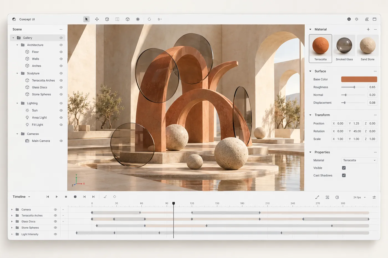Uncheck the Visible checkbox
This screenshot has width=388, height=258.
click(344, 168)
